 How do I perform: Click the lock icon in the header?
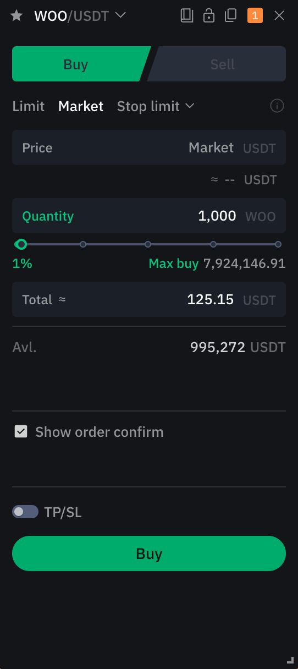pos(209,15)
